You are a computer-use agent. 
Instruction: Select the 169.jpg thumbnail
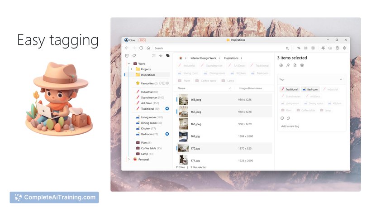click(183, 136)
